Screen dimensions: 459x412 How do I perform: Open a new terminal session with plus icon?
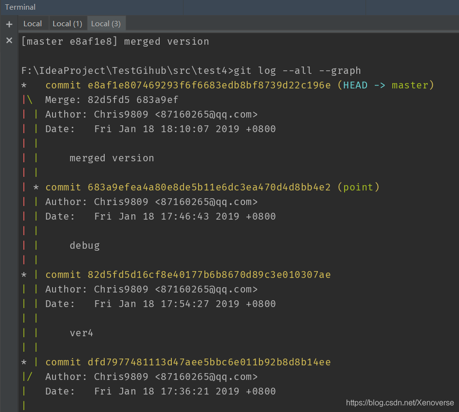[x=9, y=24]
